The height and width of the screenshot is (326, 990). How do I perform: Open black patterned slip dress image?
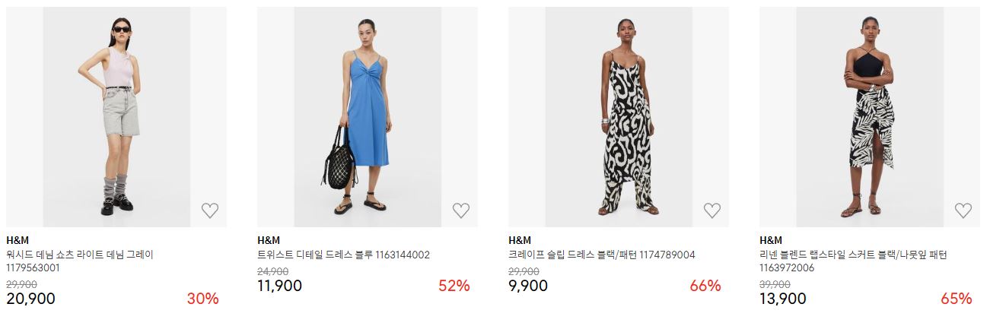coord(619,117)
